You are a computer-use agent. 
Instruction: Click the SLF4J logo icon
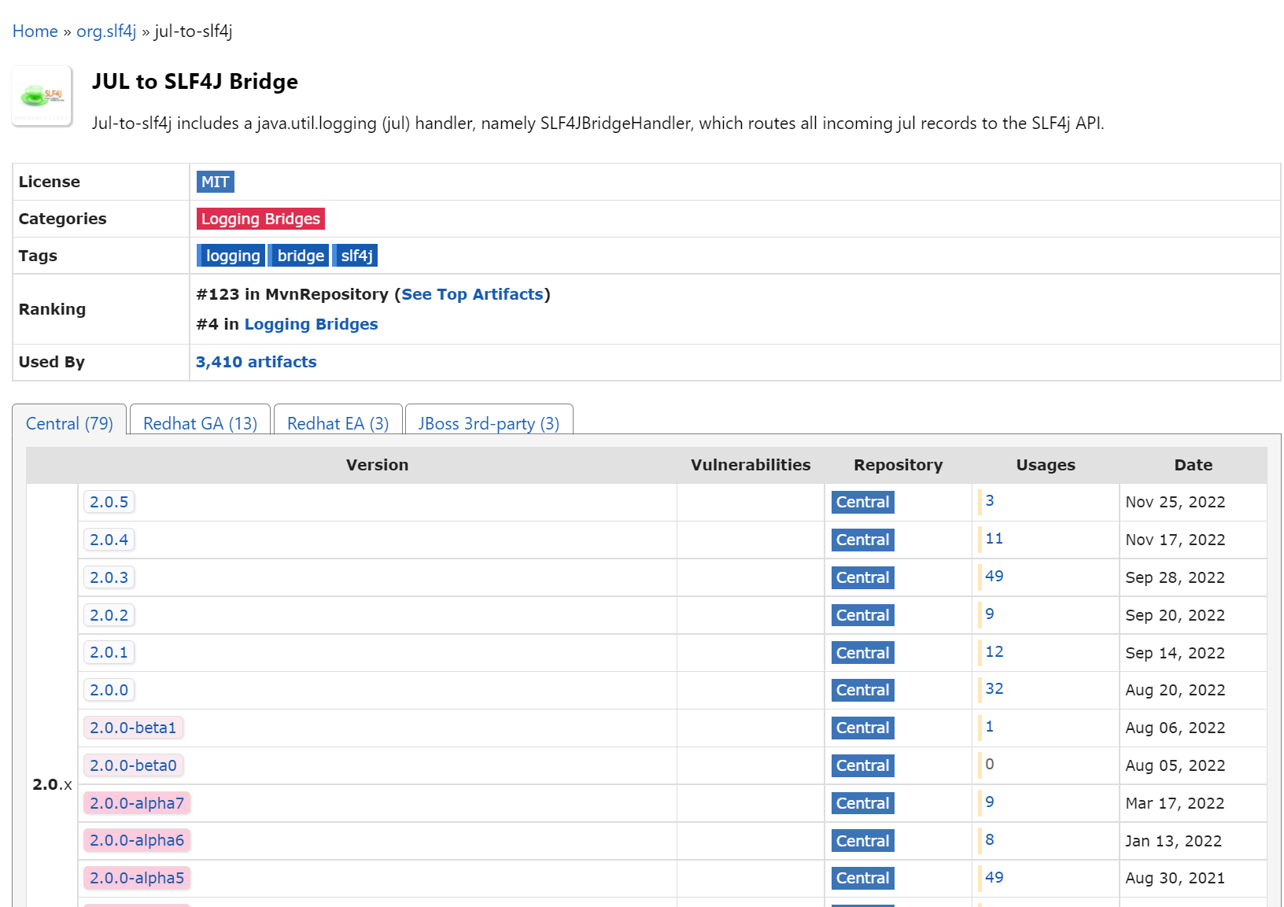point(41,96)
